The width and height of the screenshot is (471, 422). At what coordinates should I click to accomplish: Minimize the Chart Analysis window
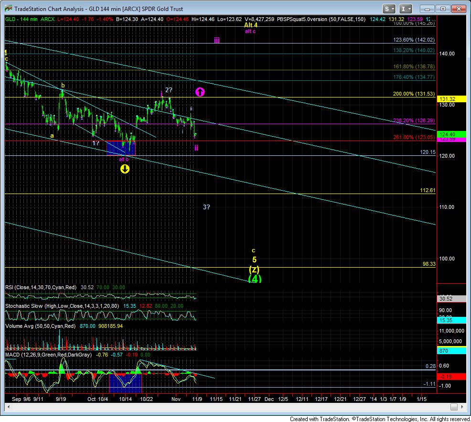(x=428, y=9)
